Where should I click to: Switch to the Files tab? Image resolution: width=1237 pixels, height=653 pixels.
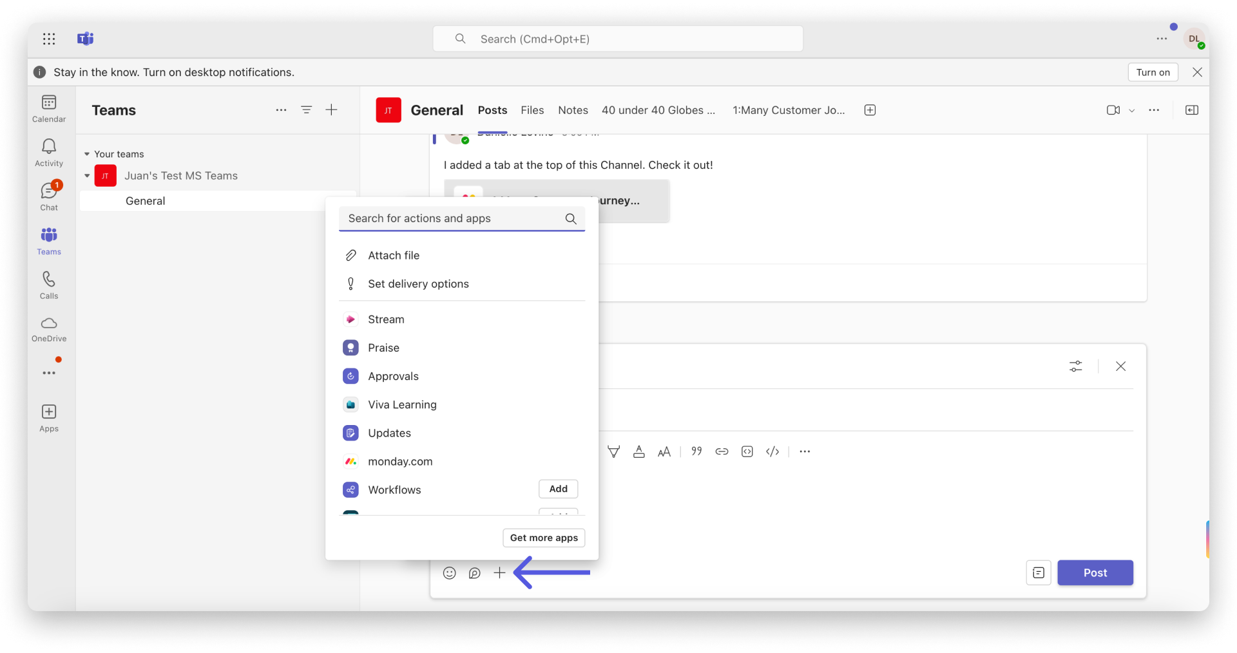point(532,110)
